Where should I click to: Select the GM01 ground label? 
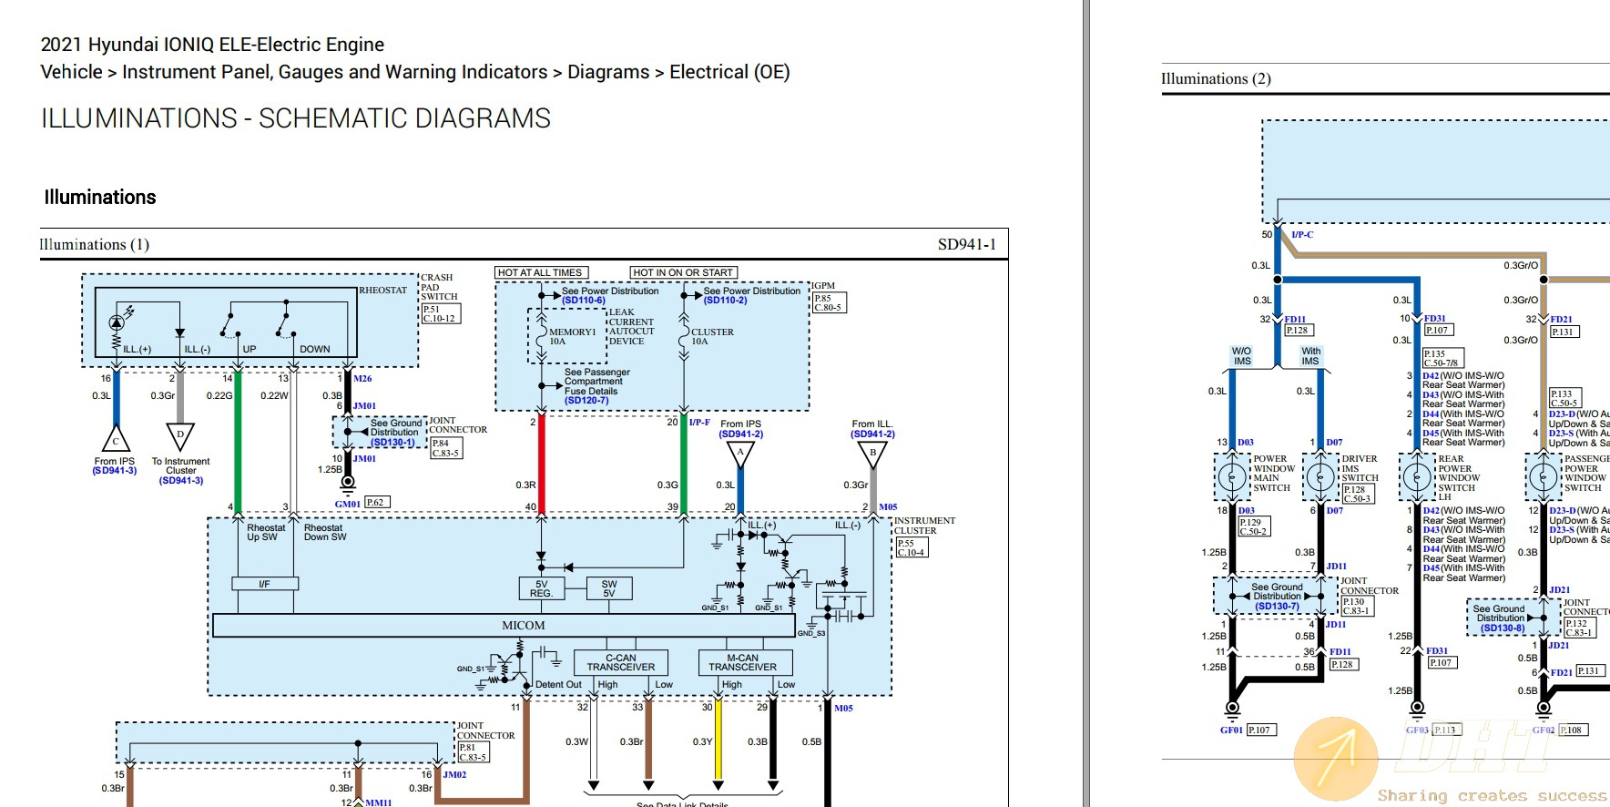(348, 504)
